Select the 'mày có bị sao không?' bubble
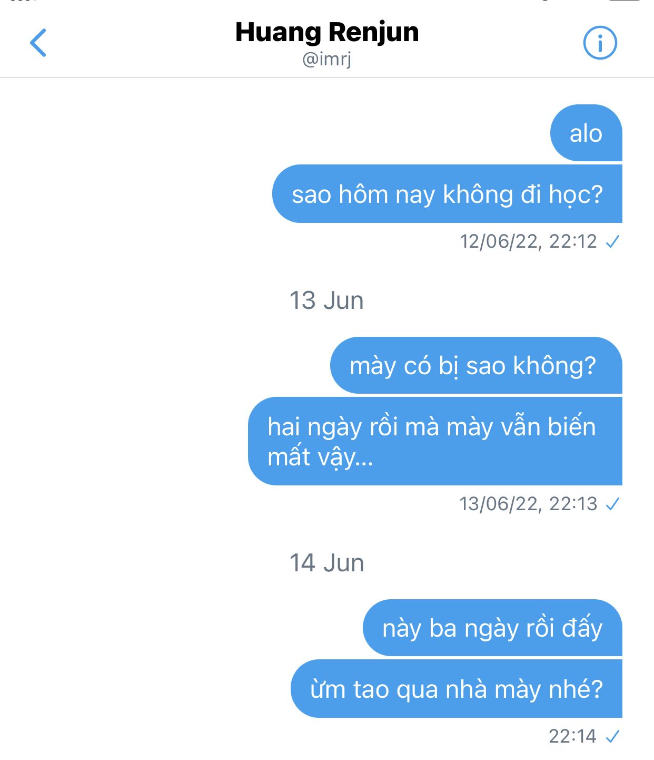654x760 pixels. point(475,366)
